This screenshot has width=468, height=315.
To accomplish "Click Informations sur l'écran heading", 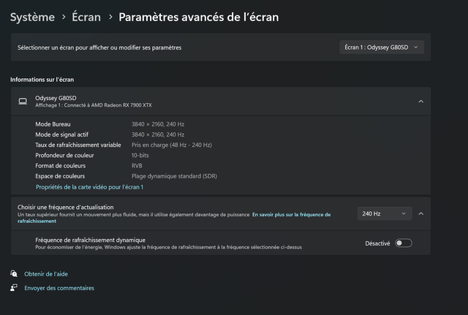I will (x=42, y=80).
